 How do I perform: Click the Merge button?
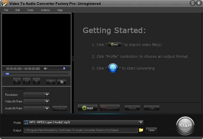pyautogui.click(x=132, y=108)
